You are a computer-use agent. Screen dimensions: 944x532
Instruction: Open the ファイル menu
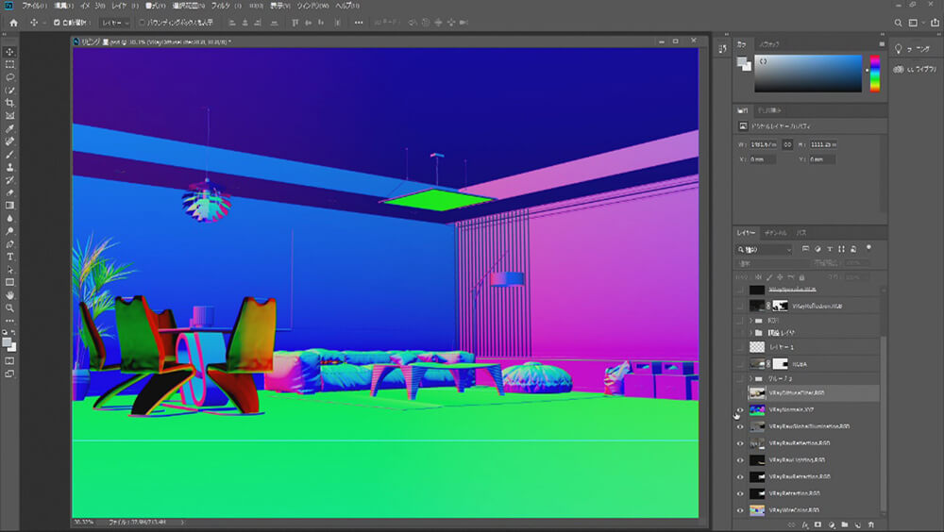(x=34, y=6)
